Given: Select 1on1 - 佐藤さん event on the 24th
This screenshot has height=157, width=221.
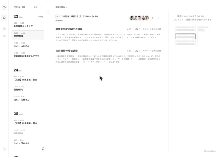Looking at the screenshot, I should 21,100.
